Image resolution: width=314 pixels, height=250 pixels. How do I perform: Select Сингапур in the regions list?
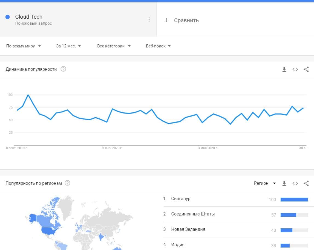pos(181,198)
